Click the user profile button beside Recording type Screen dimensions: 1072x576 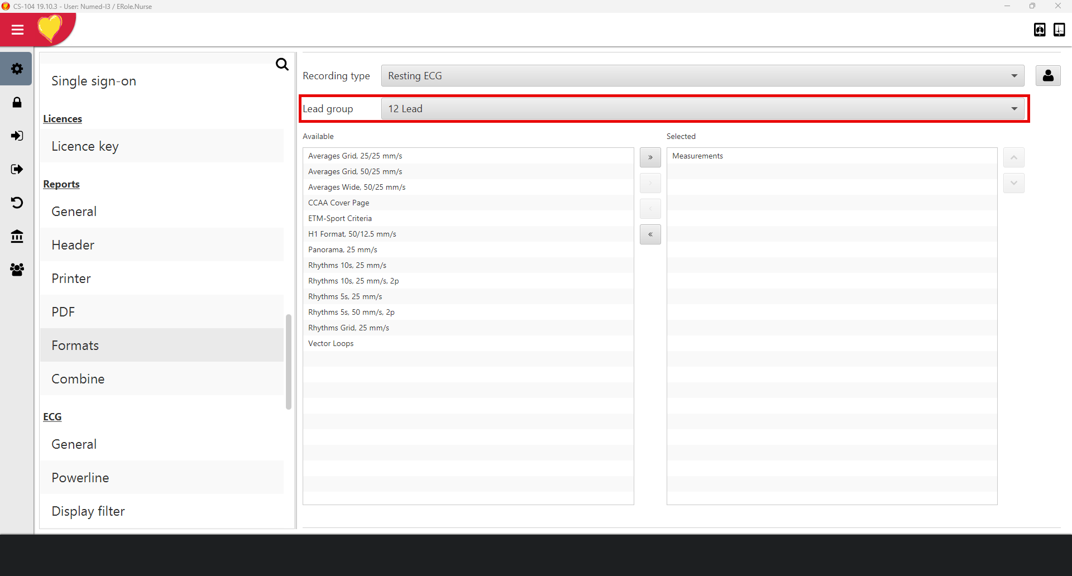pos(1047,75)
